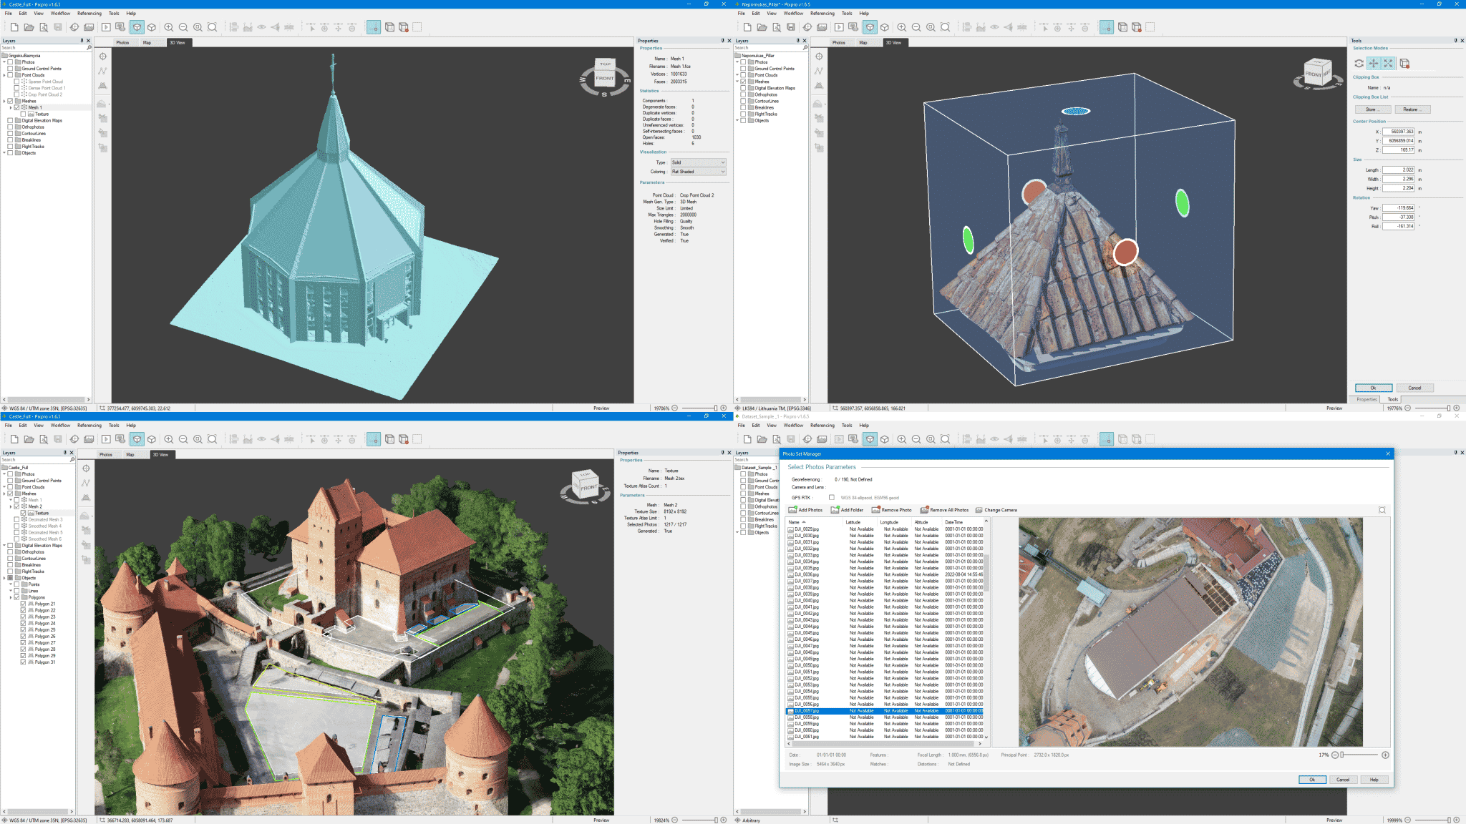Viewport: 1466px width, 824px height.
Task: Enable Orthophotos checkbox in Nepomukas_Pillar Layers
Action: (x=743, y=94)
